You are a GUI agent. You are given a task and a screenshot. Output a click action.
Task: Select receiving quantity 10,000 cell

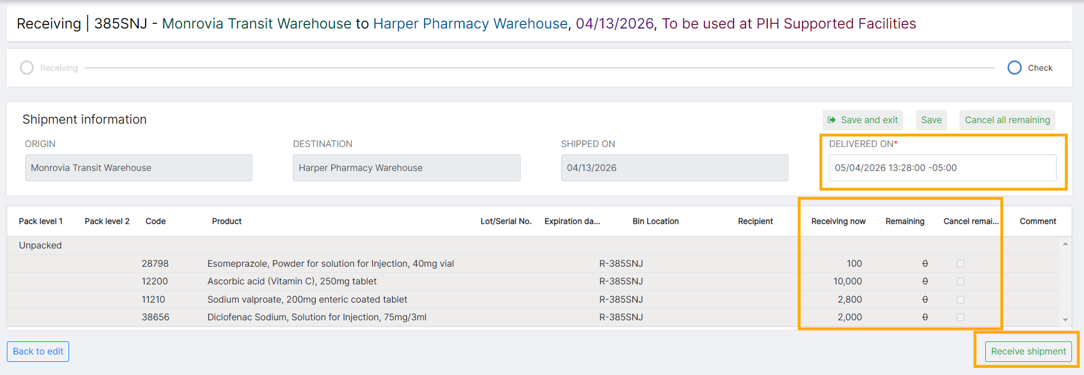click(x=848, y=282)
